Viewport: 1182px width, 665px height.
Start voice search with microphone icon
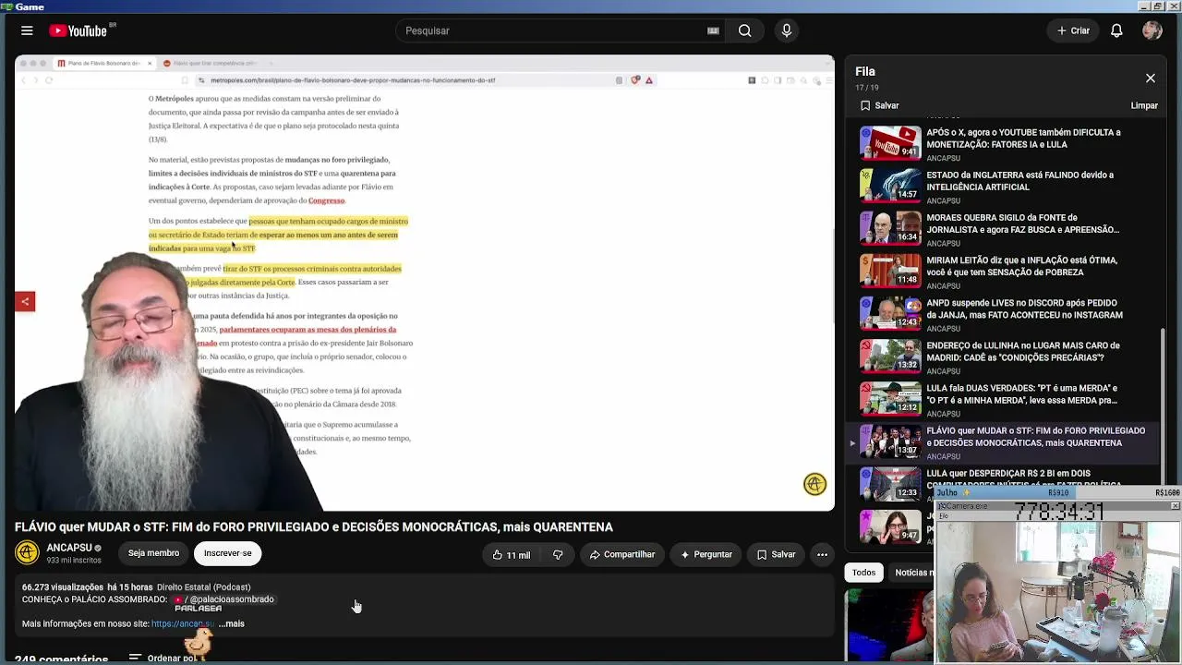pos(787,30)
